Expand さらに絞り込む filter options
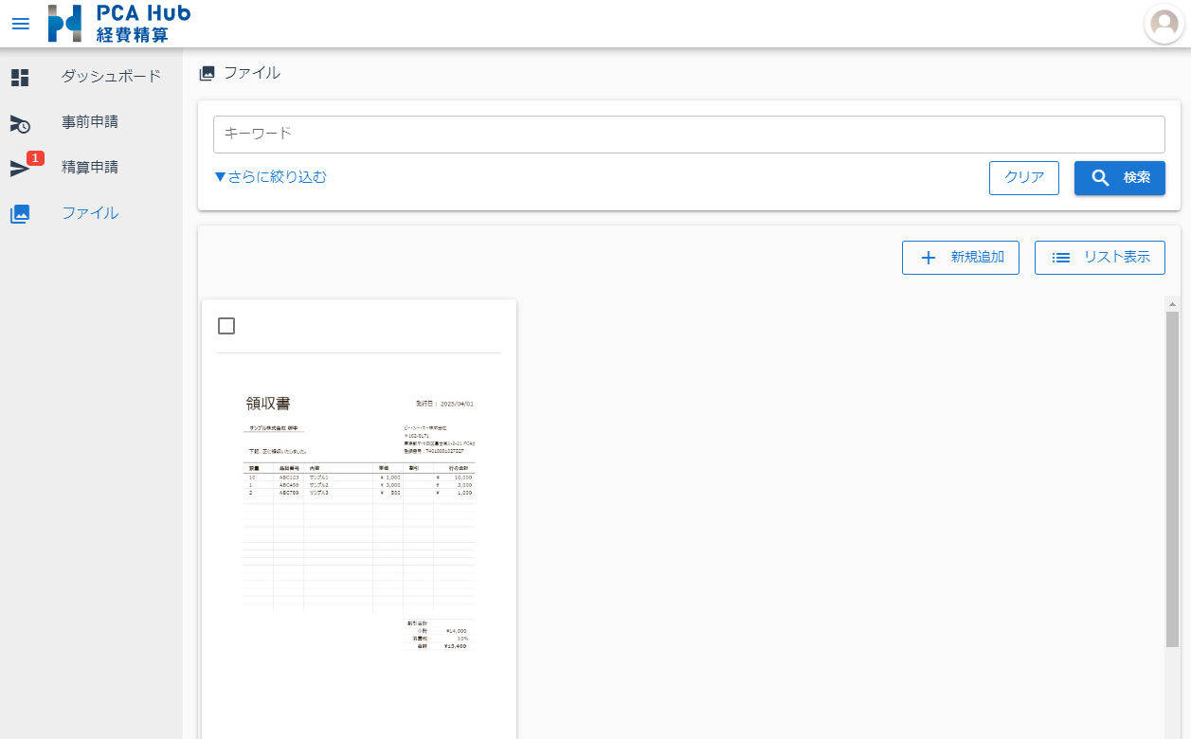Screen dimensions: 1191x739 pos(270,177)
